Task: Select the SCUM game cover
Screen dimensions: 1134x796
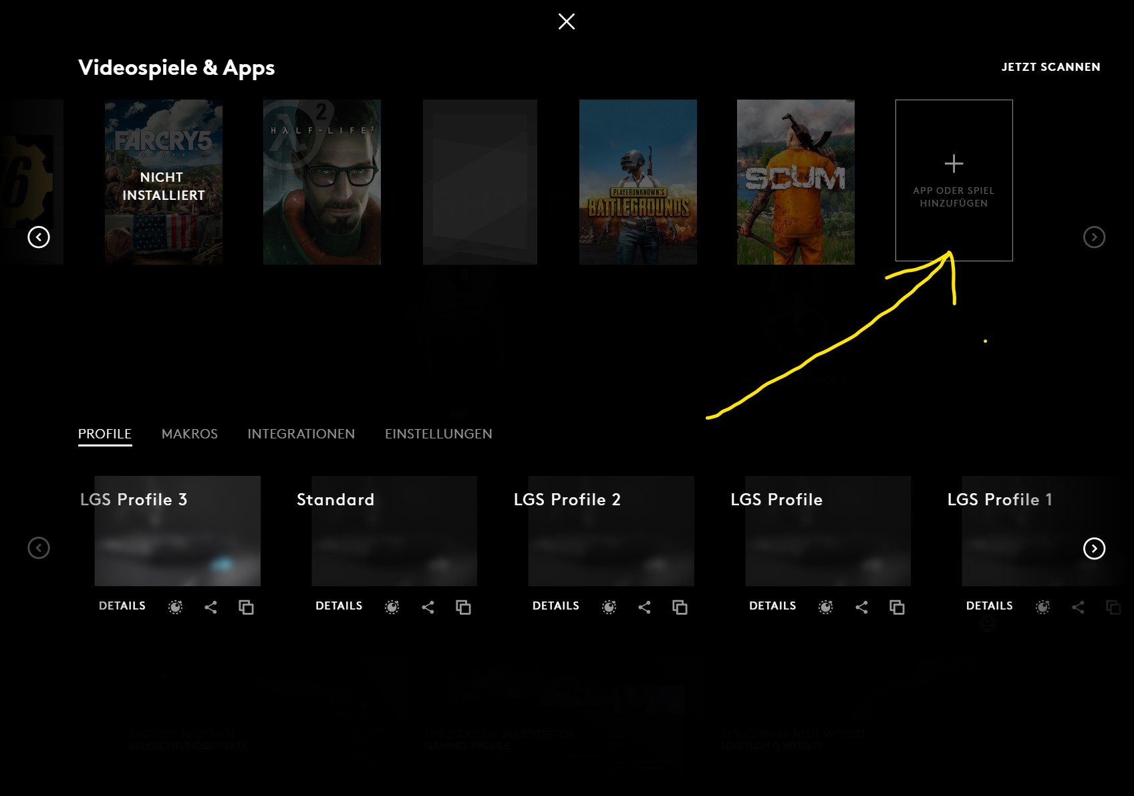Action: [x=796, y=182]
